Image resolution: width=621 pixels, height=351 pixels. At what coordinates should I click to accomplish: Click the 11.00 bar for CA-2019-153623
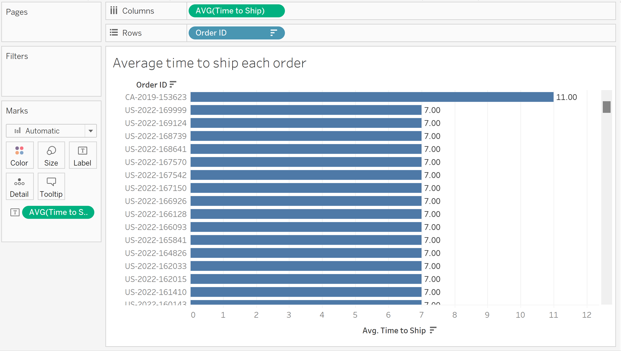coord(372,97)
